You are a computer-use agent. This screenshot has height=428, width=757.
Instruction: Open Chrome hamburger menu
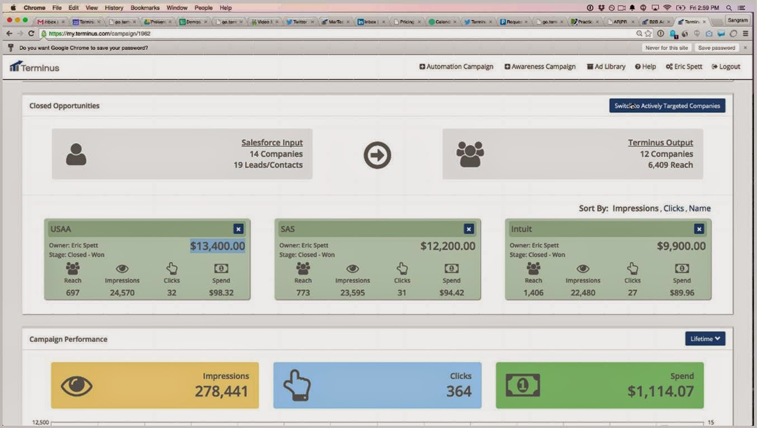pyautogui.click(x=745, y=34)
